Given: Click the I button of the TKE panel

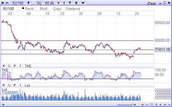Looking at the screenshot, I should 20,66.
